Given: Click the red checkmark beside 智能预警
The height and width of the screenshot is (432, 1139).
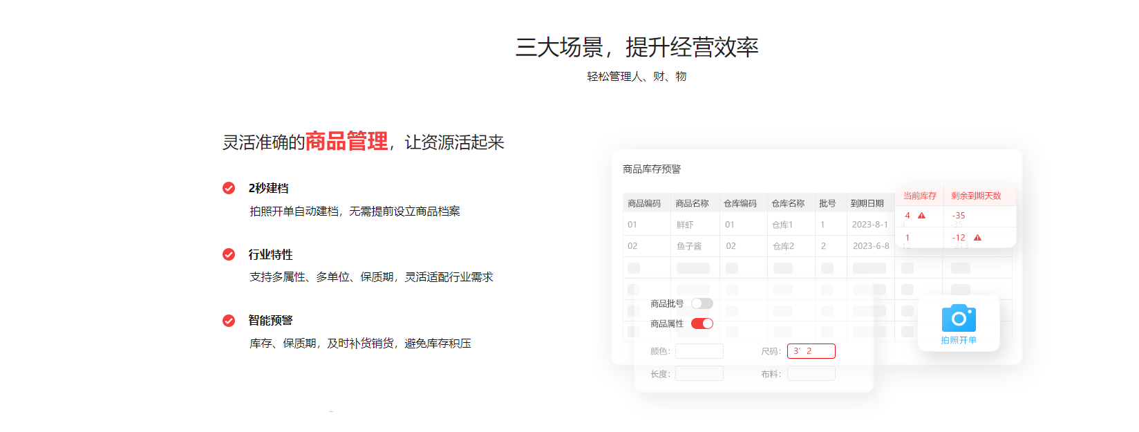Looking at the screenshot, I should click(229, 321).
